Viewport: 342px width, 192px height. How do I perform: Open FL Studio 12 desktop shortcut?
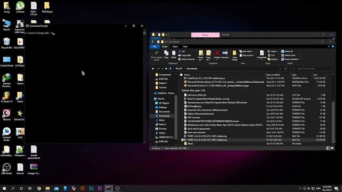point(6,97)
